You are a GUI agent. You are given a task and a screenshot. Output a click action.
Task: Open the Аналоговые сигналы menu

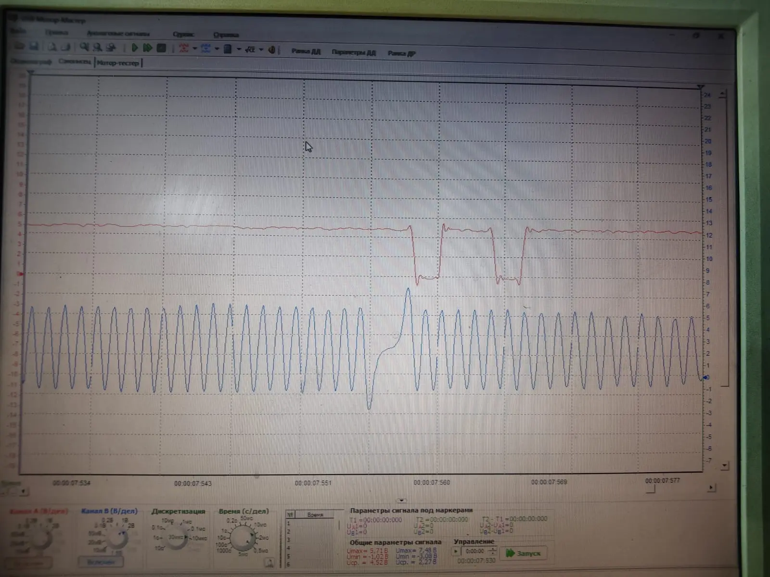[x=118, y=34]
